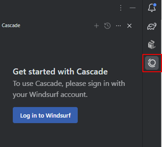Click the 'To use Cascade, please sign in' line
Viewport: 162px width, 147px height.
[69, 84]
